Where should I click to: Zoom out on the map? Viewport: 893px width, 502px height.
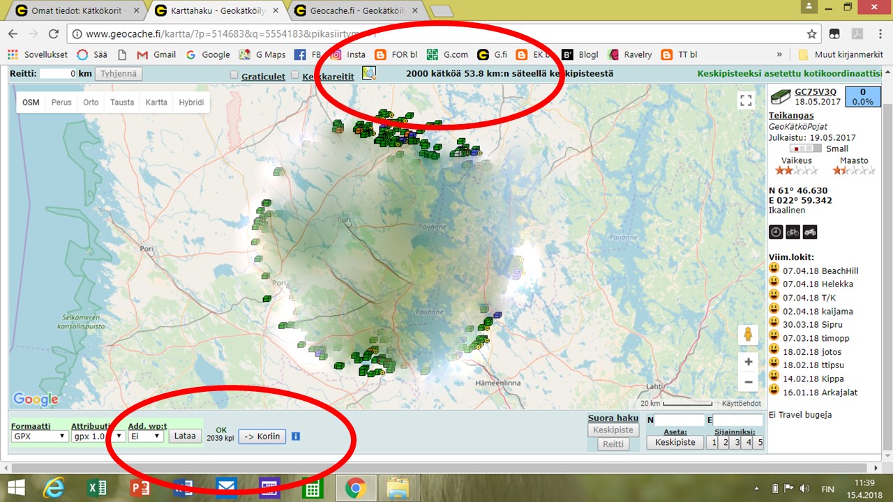(748, 382)
